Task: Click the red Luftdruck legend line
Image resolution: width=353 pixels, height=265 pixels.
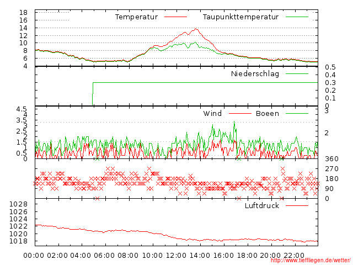Action: pyautogui.click(x=297, y=205)
